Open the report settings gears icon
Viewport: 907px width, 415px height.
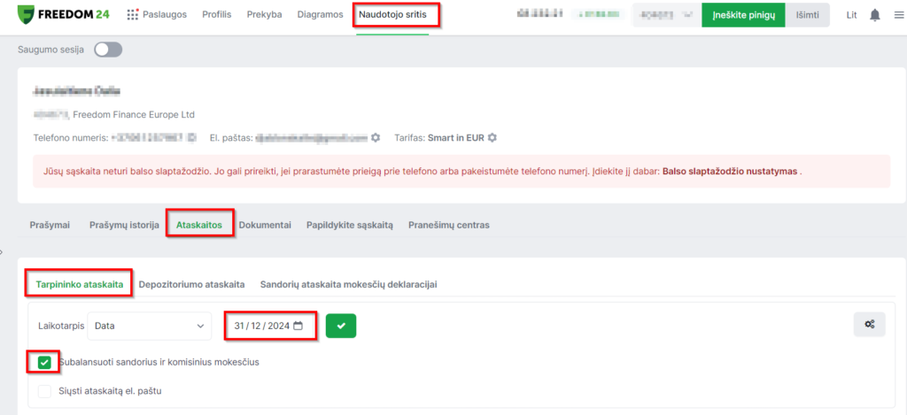click(869, 325)
